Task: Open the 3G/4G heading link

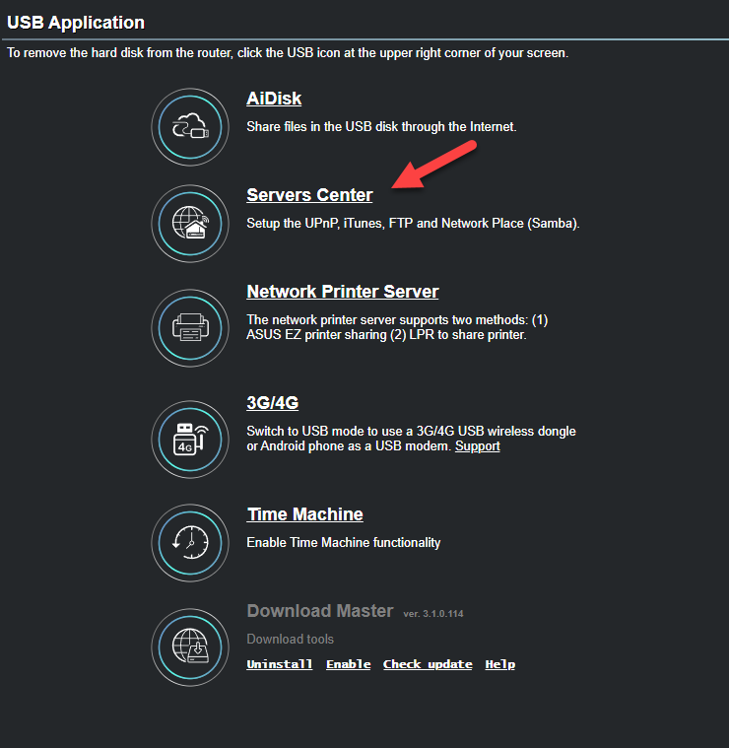Action: pyautogui.click(x=272, y=402)
